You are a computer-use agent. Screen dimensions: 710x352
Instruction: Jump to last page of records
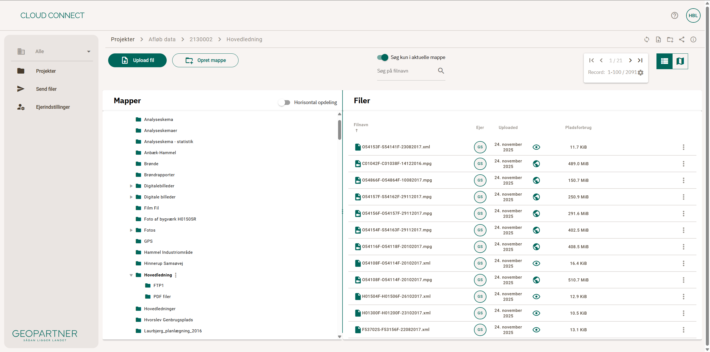coord(640,60)
